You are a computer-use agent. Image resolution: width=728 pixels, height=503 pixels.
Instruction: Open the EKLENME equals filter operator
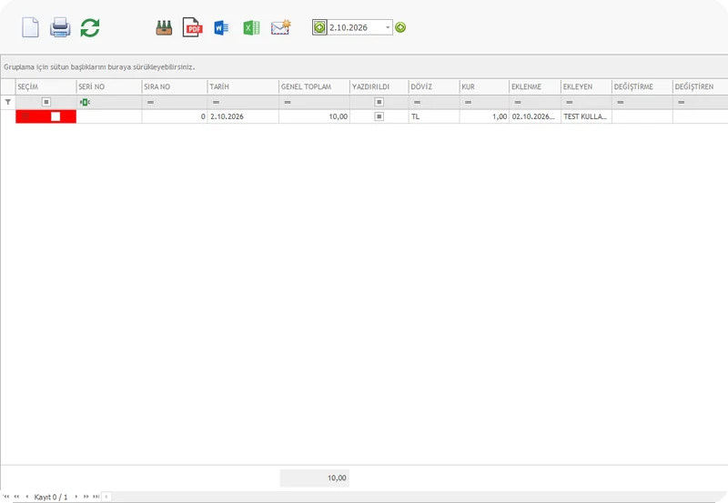click(518, 102)
